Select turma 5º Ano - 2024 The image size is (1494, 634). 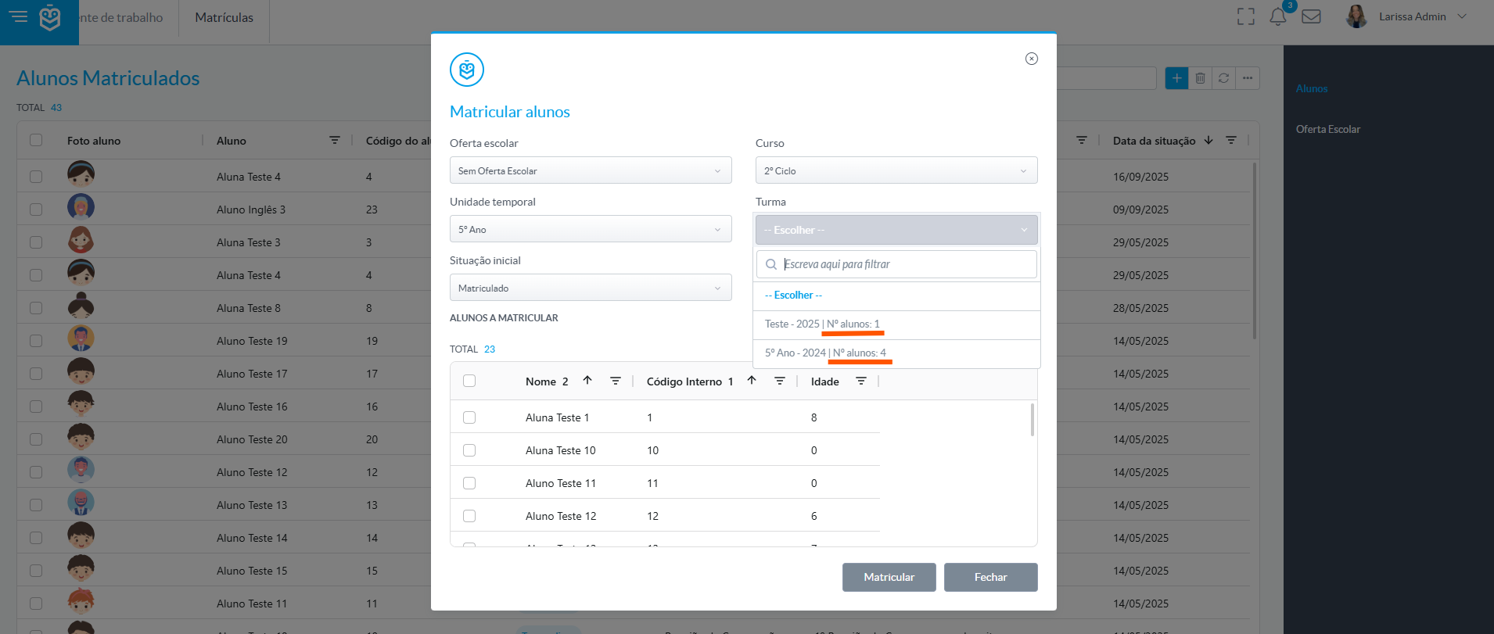click(896, 353)
